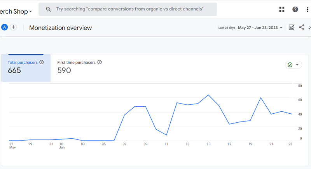311x169 pixels.
Task: Click the Total purchasers info icon
Action: [x=42, y=62]
